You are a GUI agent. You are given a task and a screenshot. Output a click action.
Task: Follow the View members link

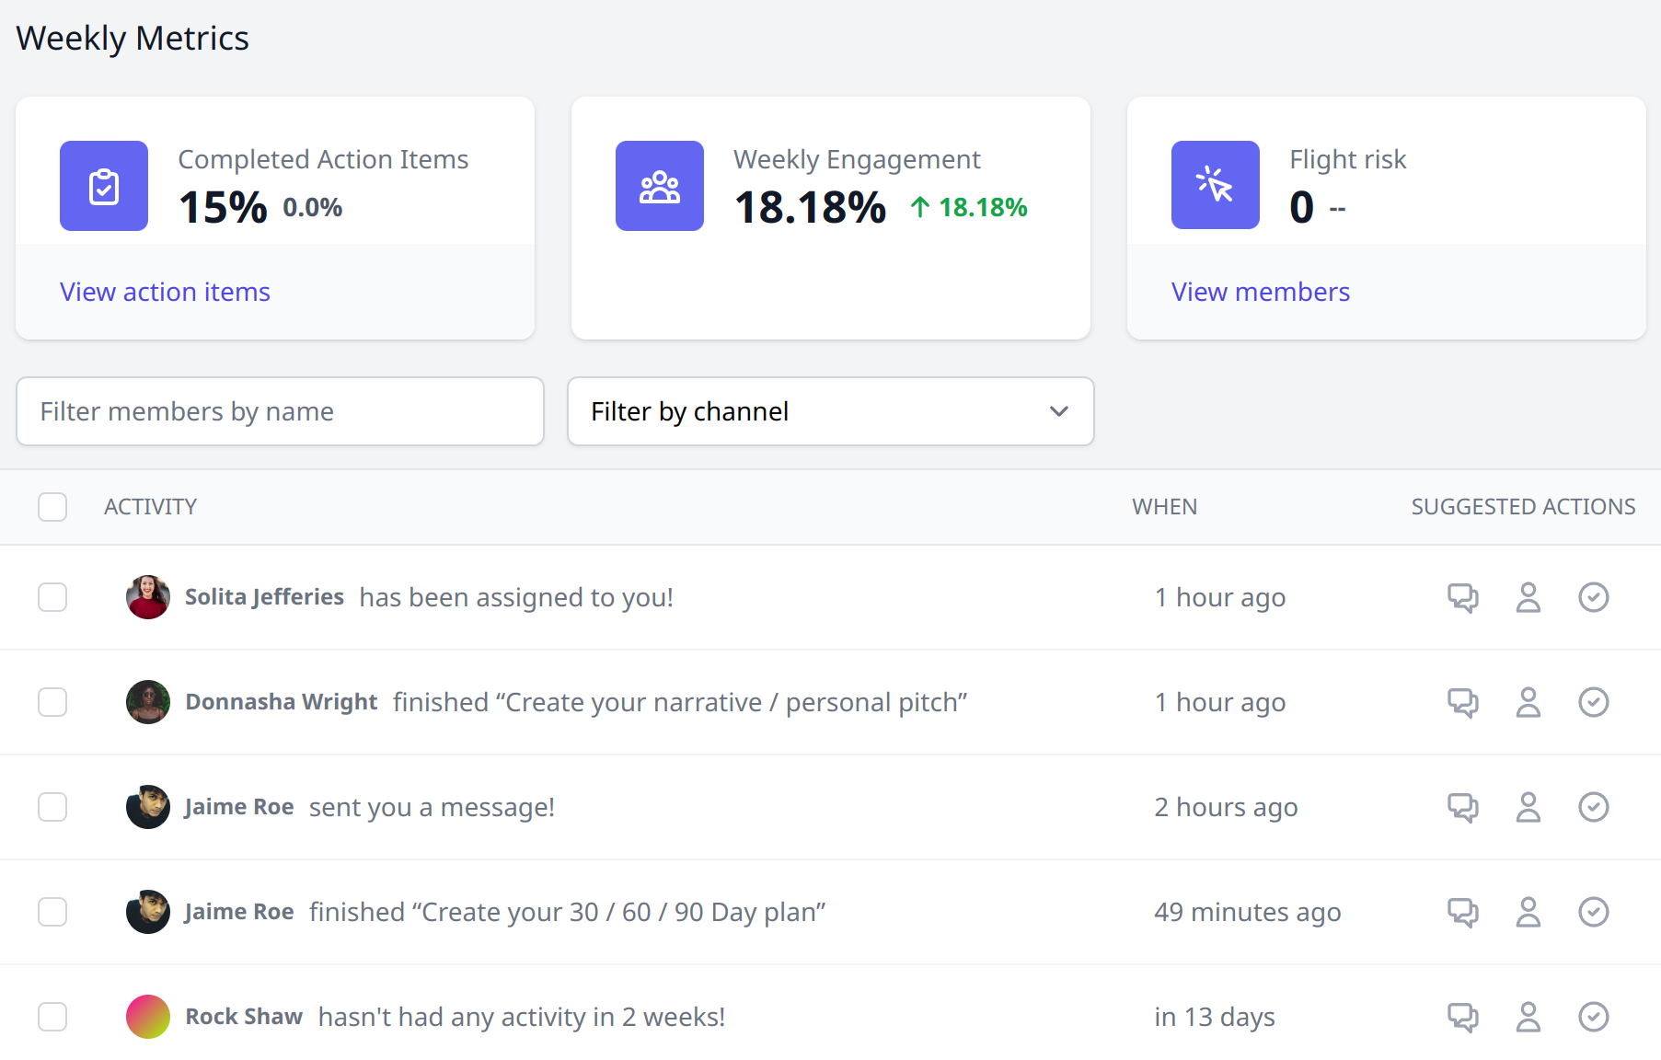[1260, 292]
